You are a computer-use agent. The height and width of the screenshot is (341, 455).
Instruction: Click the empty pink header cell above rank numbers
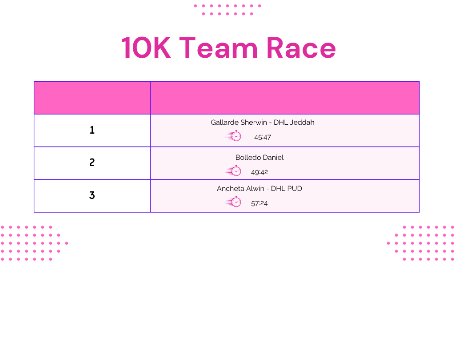[x=92, y=98]
